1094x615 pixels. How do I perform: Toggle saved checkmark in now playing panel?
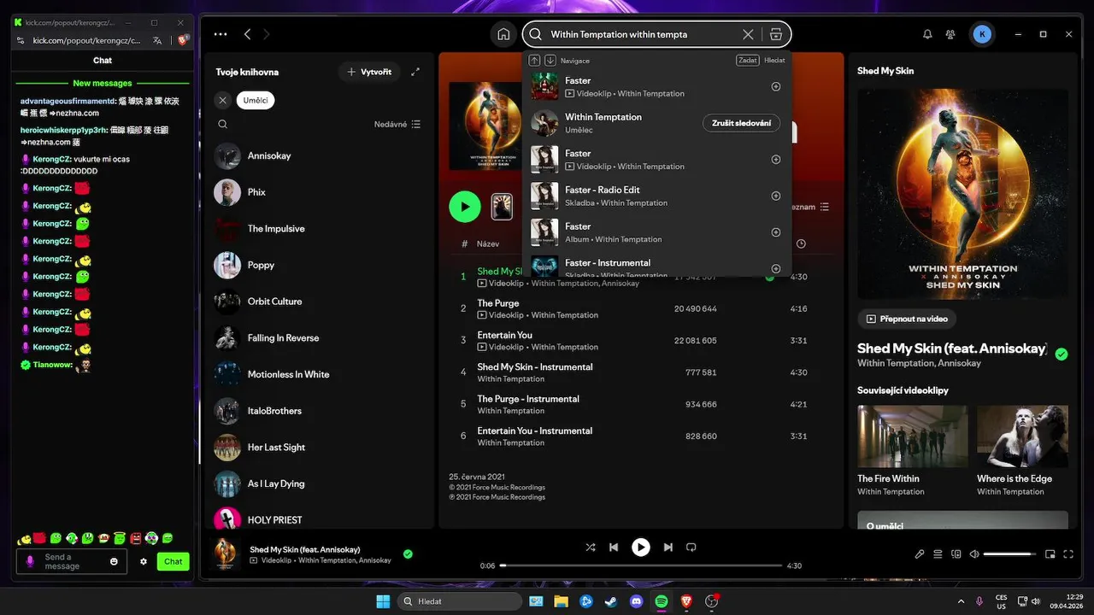pyautogui.click(x=1062, y=354)
